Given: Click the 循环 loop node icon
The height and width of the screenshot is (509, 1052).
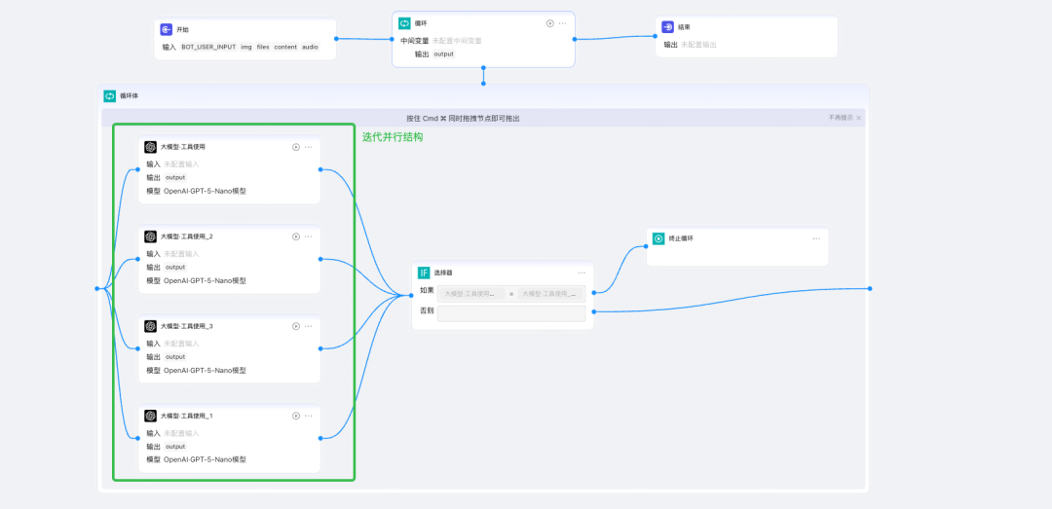Looking at the screenshot, I should tap(404, 23).
